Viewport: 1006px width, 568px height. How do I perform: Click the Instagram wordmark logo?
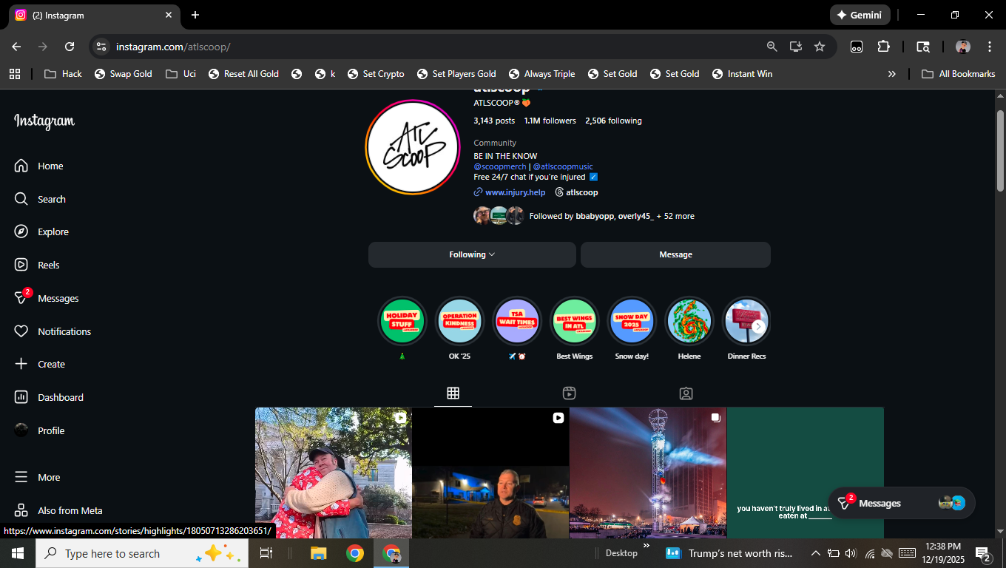44,121
